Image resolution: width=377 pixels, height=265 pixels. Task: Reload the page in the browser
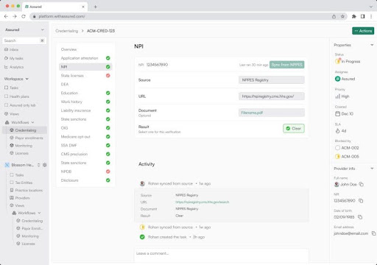tap(24, 16)
